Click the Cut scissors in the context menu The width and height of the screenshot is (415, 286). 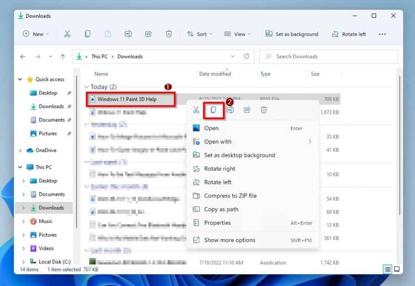(x=196, y=110)
